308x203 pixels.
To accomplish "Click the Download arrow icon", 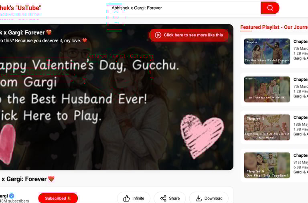I will point(199,198).
